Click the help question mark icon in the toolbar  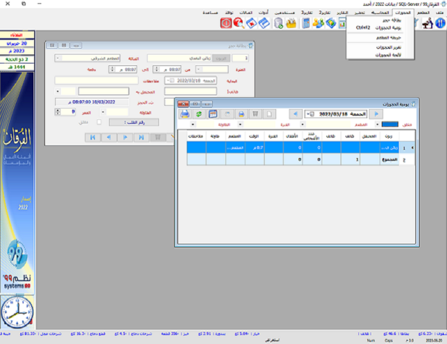pos(239,23)
